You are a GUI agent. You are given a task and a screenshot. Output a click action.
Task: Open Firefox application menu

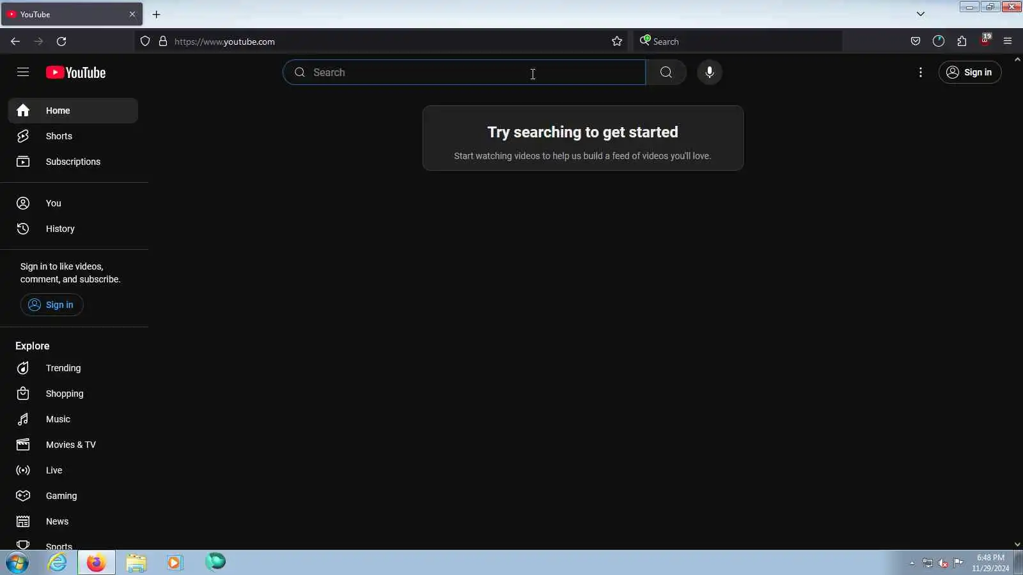(x=1008, y=42)
